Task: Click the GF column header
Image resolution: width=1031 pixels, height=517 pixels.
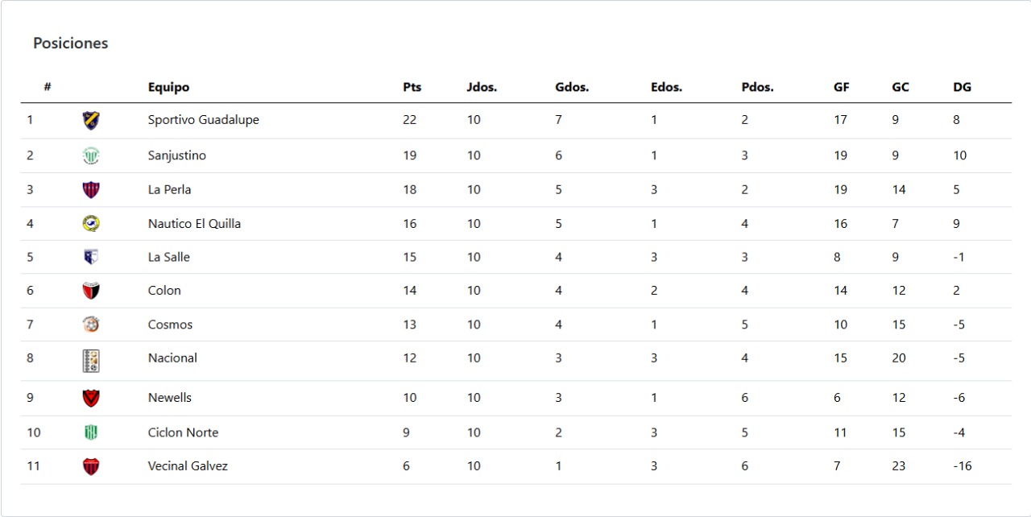Action: click(x=841, y=87)
